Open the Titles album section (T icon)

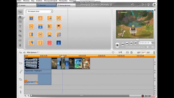click(20, 26)
